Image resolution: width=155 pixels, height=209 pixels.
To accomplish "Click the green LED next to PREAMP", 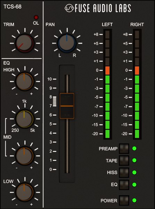I will point(134,148).
